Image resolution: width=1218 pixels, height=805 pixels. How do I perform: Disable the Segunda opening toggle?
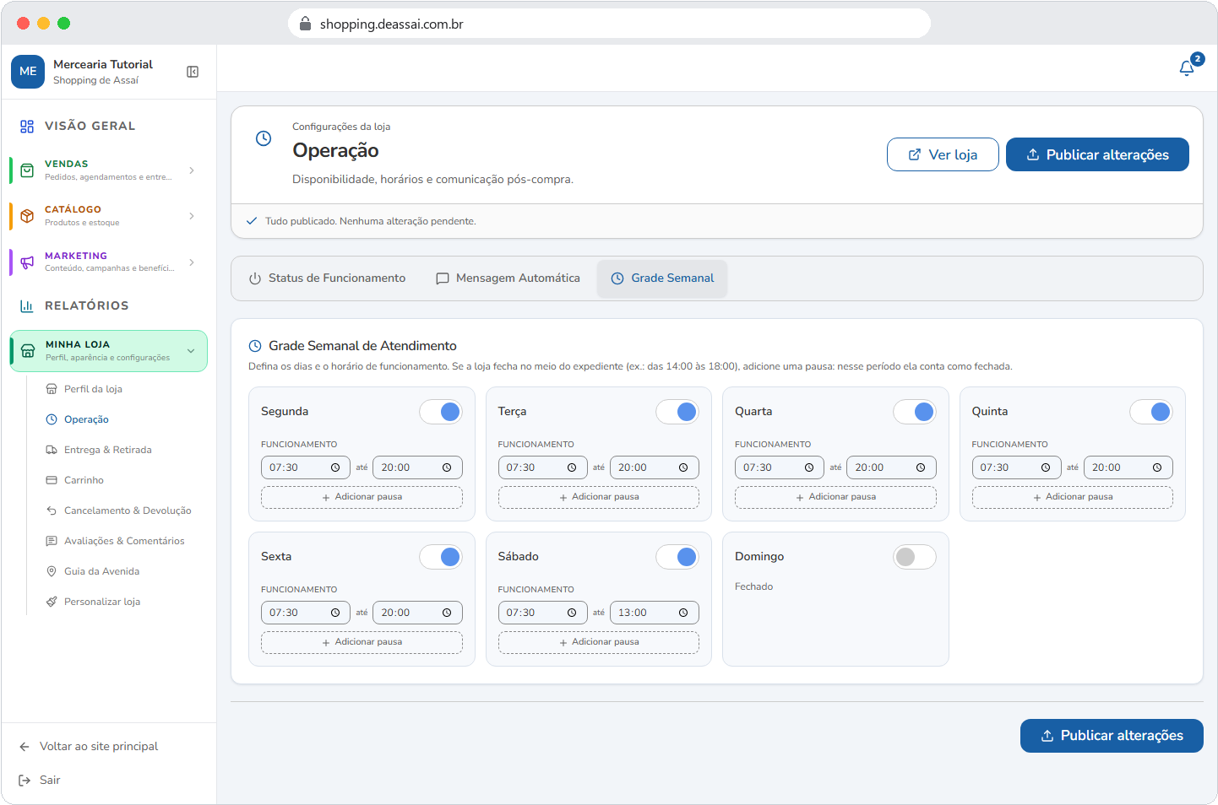(441, 412)
